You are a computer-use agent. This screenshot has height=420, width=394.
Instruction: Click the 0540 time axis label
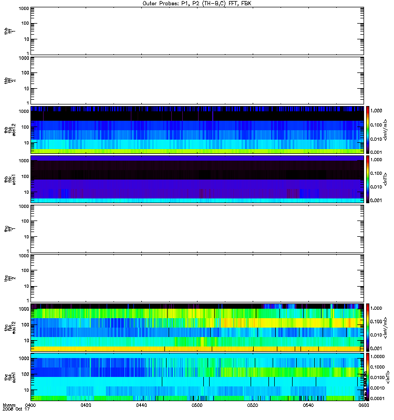click(x=308, y=405)
